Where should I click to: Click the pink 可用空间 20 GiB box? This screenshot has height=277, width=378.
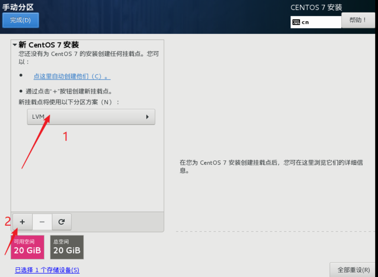pyautogui.click(x=28, y=247)
